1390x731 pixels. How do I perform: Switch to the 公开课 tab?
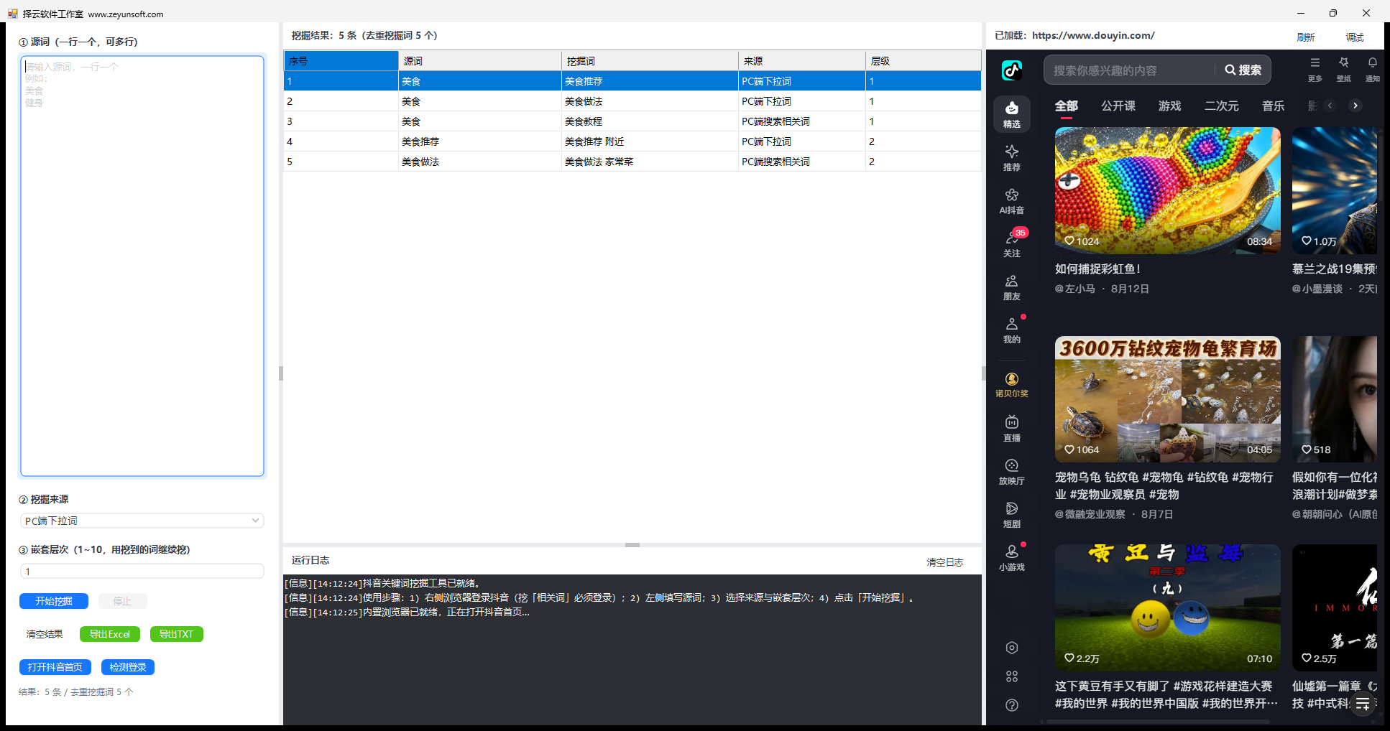pyautogui.click(x=1118, y=106)
